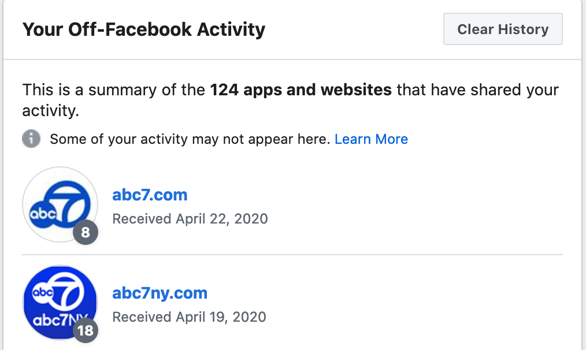Viewport: 586px width, 350px height.
Task: Click the abc7ny.com blue circular logo
Action: click(x=58, y=300)
